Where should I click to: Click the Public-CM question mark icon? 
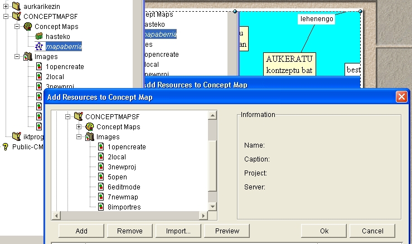coord(6,147)
